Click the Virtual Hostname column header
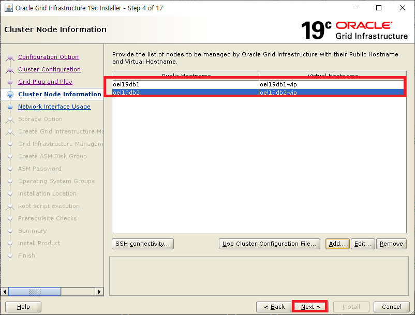Screen dimensions: 415x315 coord(332,74)
